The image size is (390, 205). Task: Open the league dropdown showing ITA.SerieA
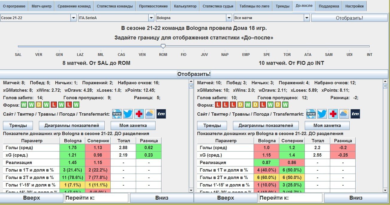[151, 18]
